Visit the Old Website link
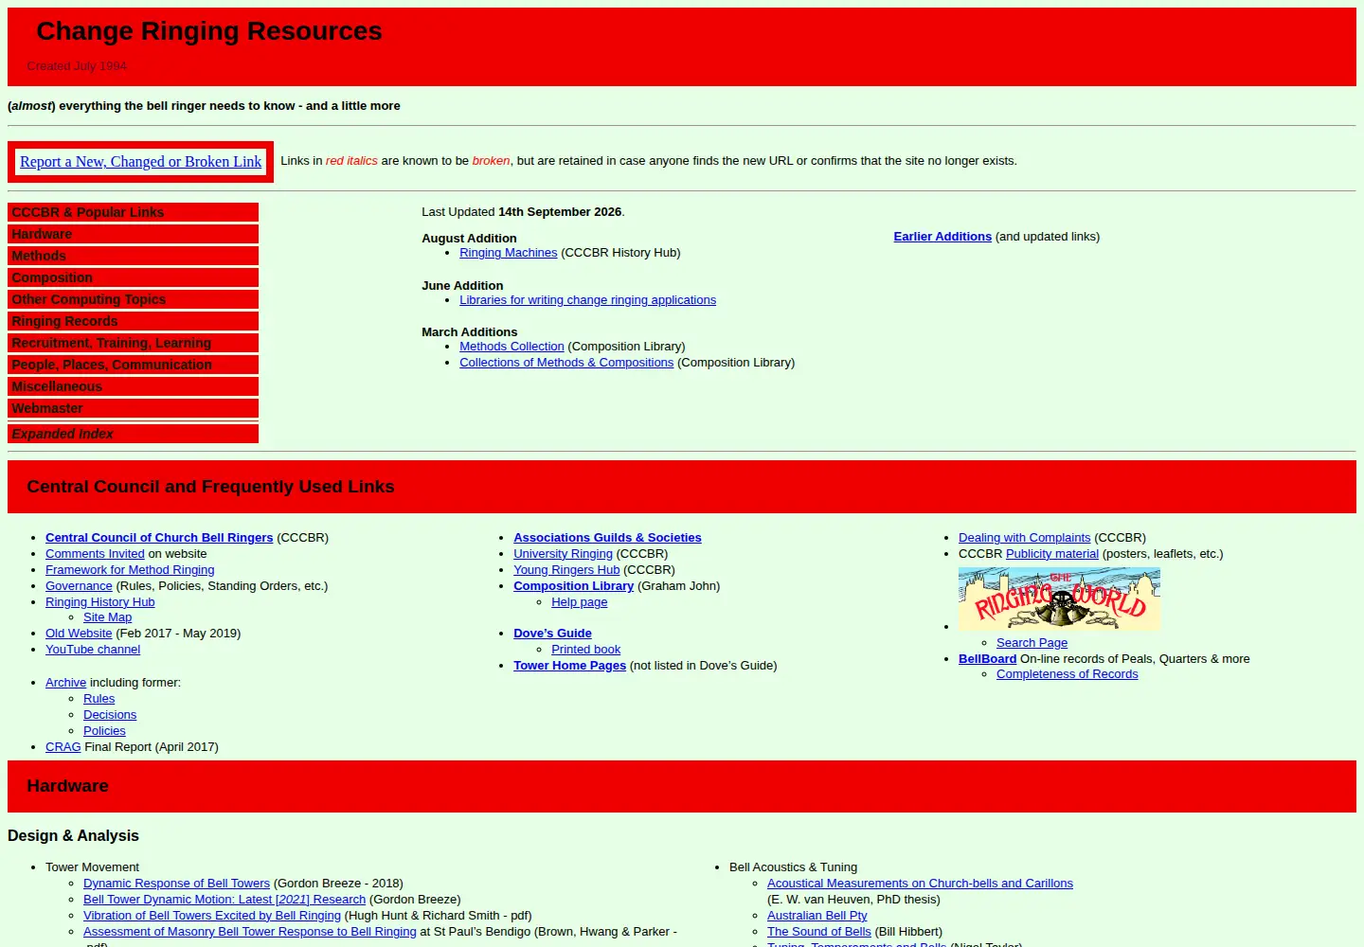1364x947 pixels. [79, 634]
